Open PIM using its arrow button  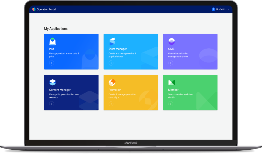click(x=52, y=63)
